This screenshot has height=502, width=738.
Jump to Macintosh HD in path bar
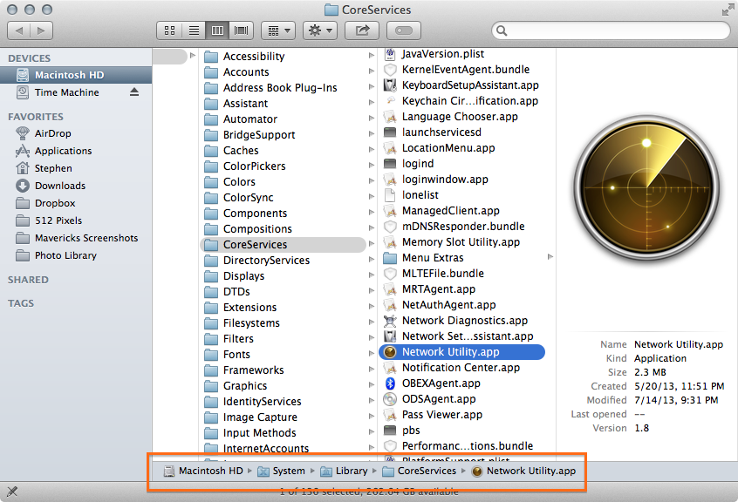pyautogui.click(x=203, y=471)
